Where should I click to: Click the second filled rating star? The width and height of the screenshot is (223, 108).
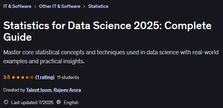tap(18, 77)
